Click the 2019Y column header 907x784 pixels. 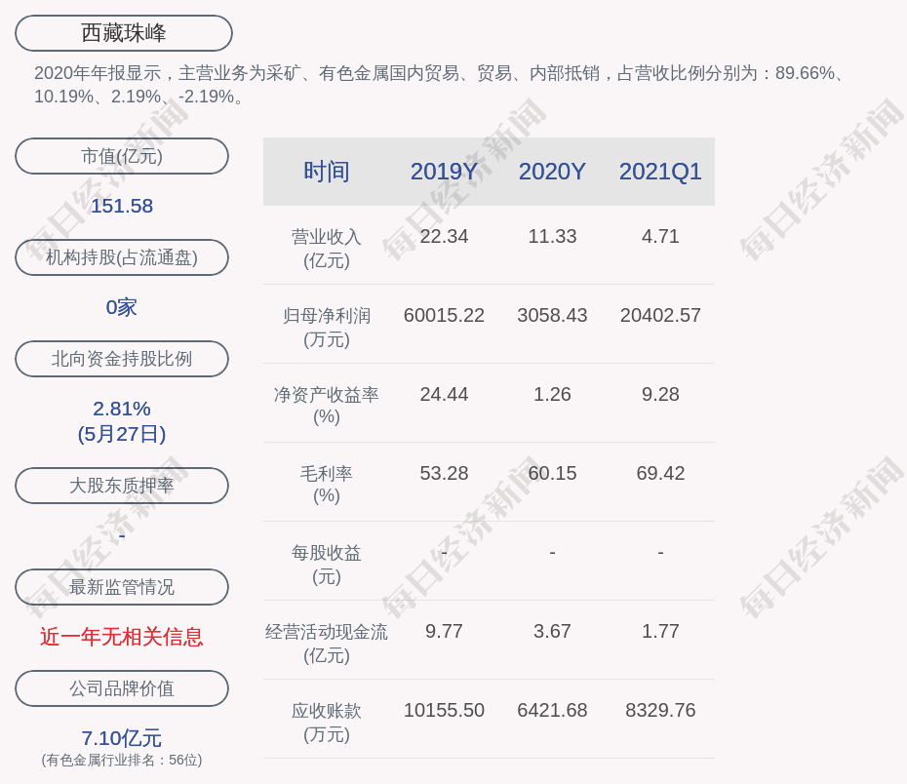point(444,172)
